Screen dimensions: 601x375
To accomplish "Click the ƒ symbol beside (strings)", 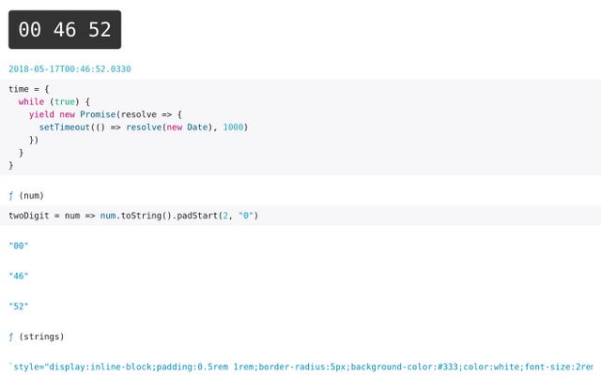I will [11, 337].
